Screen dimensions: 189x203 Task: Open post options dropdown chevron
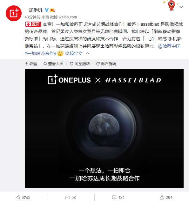(x=181, y=7)
